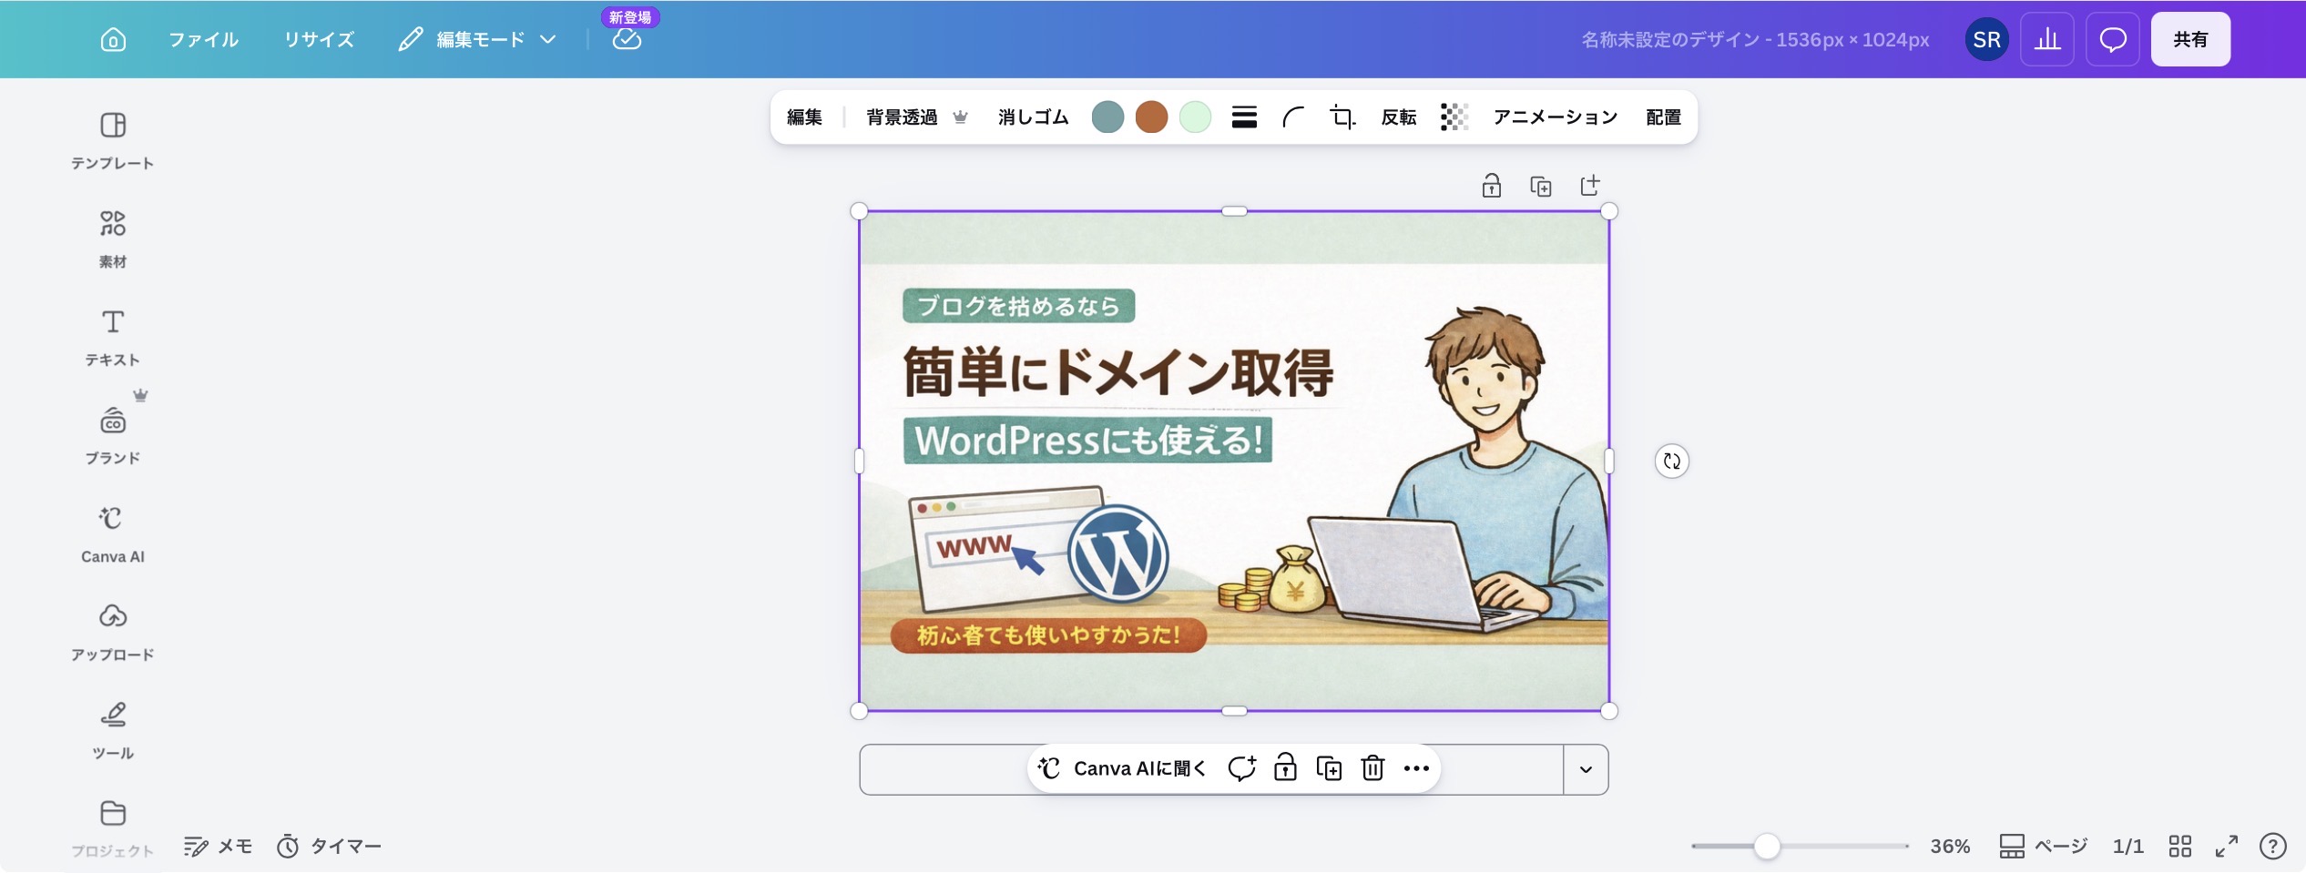Open the ツール drawing panel
The image size is (2306, 873).
[x=113, y=730]
